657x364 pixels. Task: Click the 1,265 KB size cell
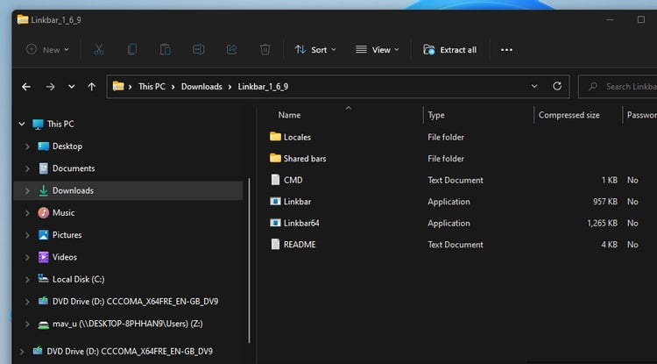point(602,223)
